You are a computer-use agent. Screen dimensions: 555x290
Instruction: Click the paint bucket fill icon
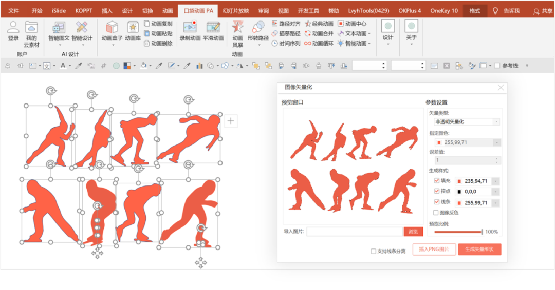pos(143,66)
